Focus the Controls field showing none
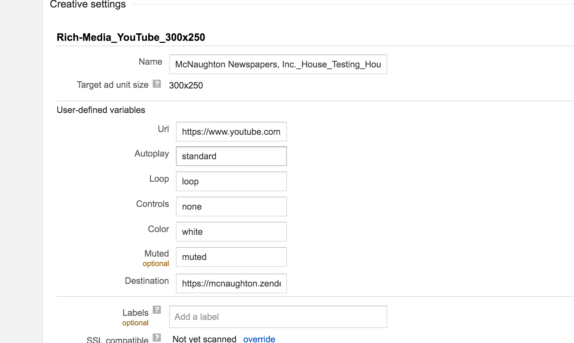The image size is (574, 343). click(231, 207)
